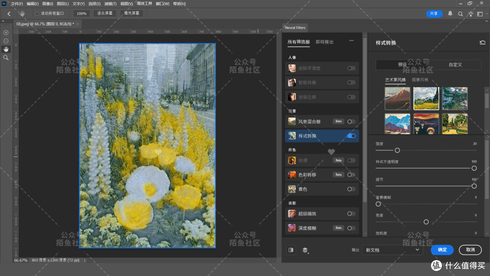
Task: Open the 滤镜(T) menu
Action: [x=110, y=4]
